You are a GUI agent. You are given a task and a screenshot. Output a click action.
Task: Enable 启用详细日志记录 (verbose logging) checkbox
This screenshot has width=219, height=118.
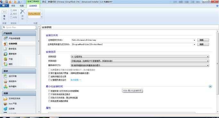coord(49,77)
